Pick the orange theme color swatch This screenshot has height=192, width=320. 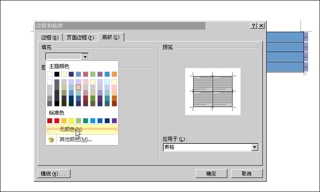click(114, 74)
